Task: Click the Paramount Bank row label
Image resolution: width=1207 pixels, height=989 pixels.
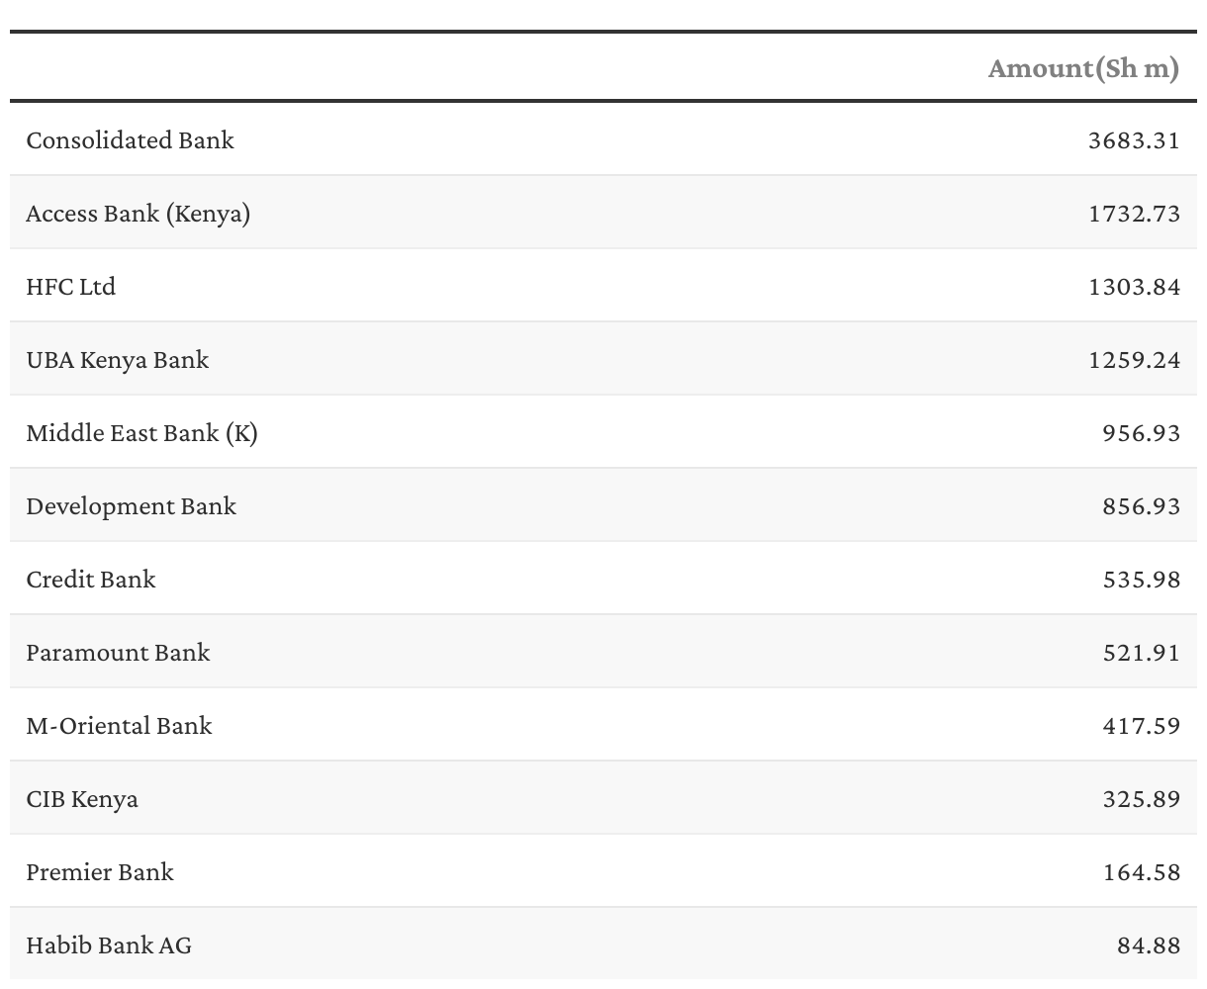Action: pos(118,653)
